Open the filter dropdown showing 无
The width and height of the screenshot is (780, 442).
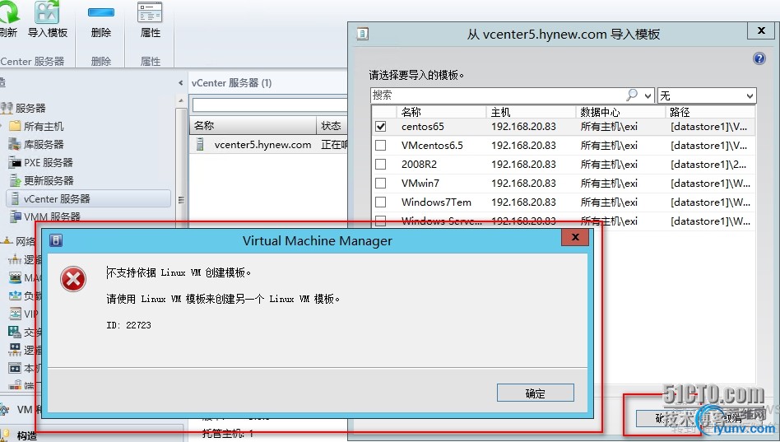[707, 95]
